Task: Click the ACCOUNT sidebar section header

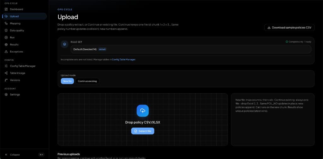Action: pyautogui.click(x=10, y=89)
